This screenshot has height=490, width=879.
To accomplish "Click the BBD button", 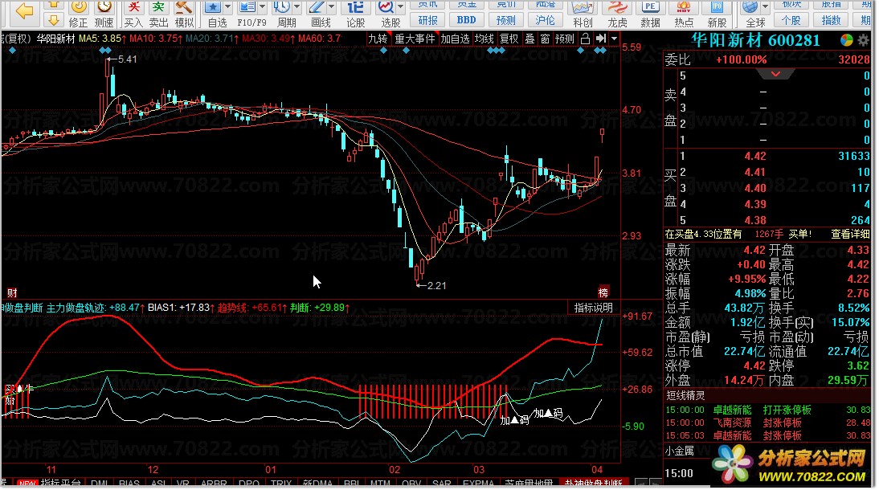I will 466,20.
